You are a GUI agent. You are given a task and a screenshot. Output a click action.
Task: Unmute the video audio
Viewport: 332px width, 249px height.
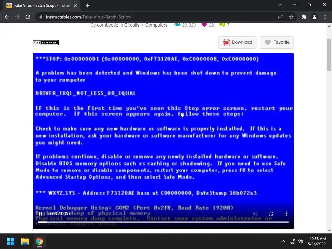(255, 214)
